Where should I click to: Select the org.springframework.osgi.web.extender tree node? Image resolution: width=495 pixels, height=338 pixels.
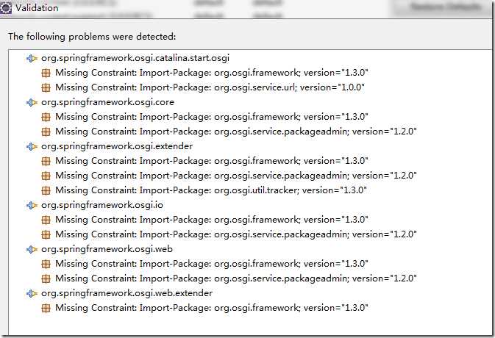point(127,293)
